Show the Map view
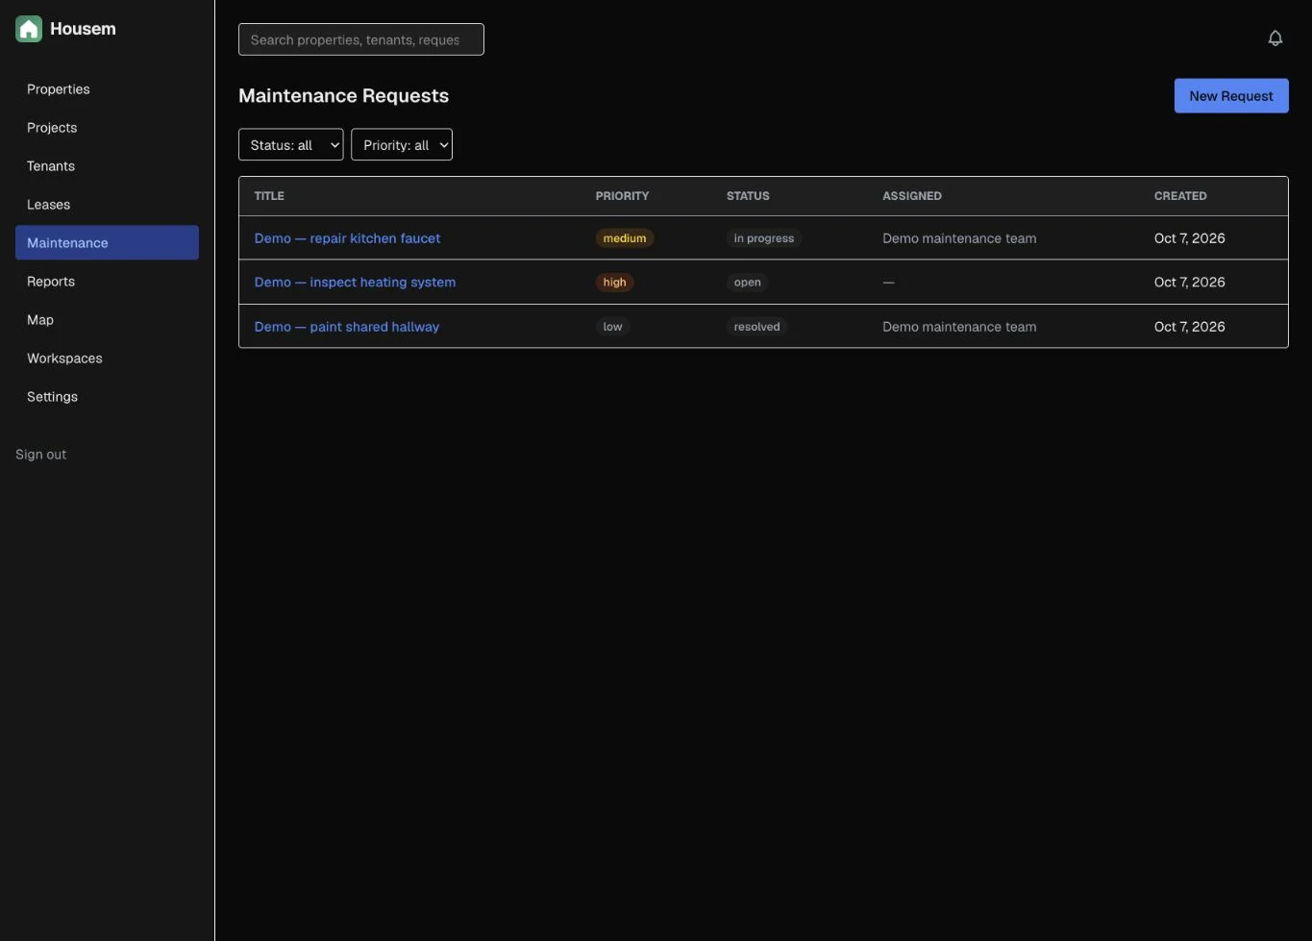 [x=107, y=320]
